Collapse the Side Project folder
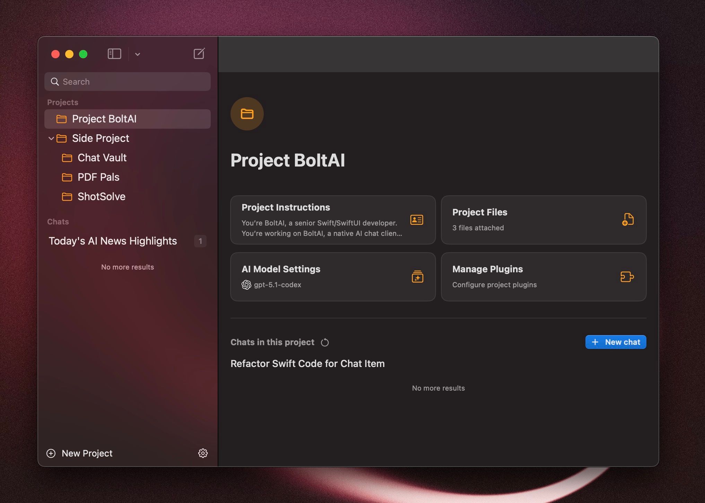Viewport: 705px width, 503px height. 51,138
